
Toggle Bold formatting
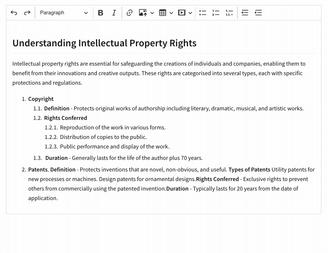[100, 13]
